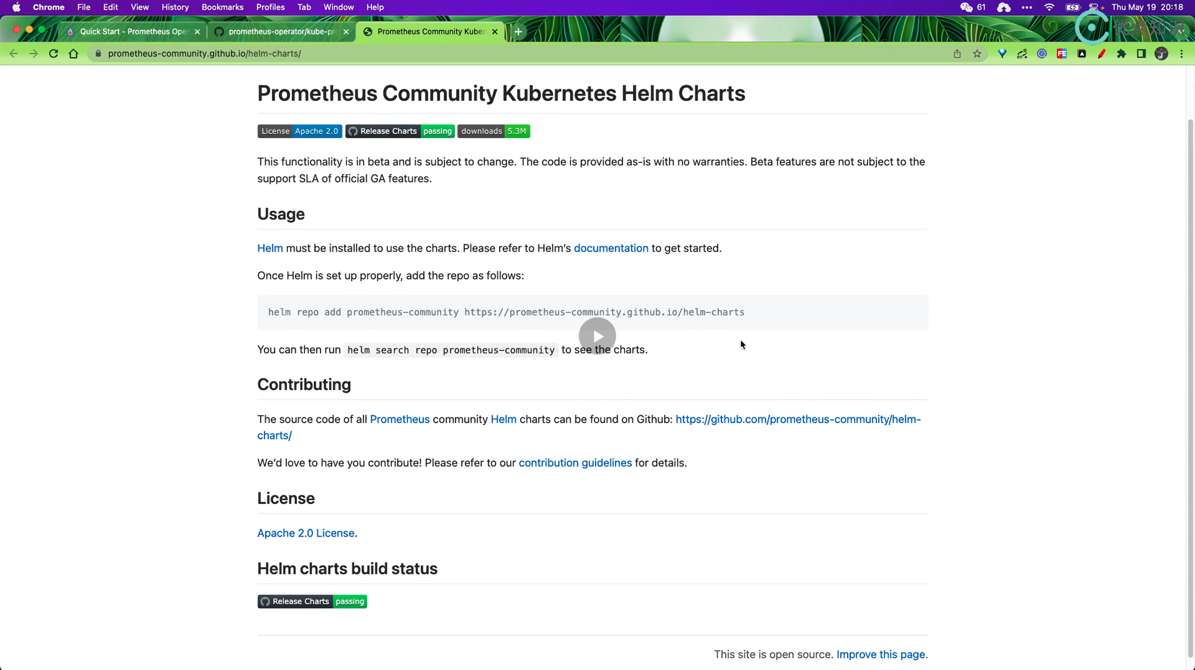Open the profile avatar menu

pyautogui.click(x=1161, y=54)
